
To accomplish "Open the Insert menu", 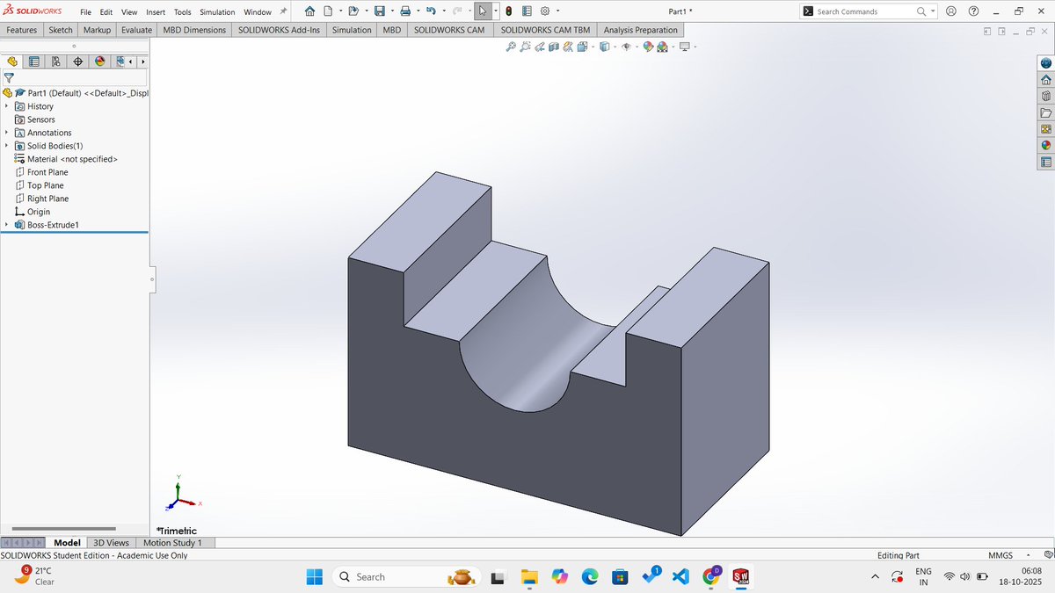I will 156,12.
